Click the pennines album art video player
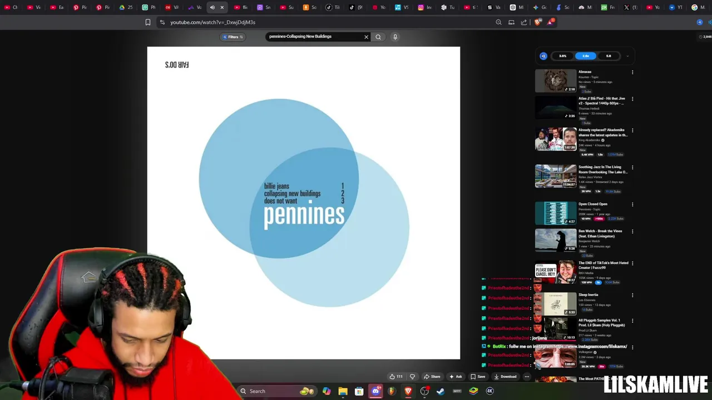 click(304, 203)
